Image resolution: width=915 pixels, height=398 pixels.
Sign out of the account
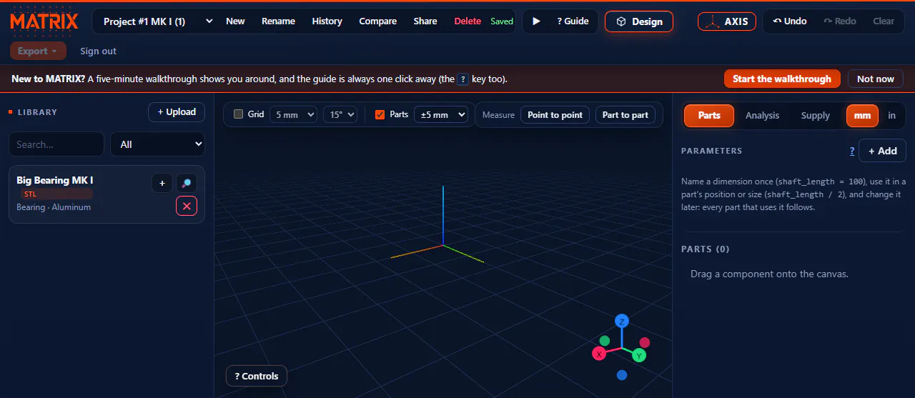tap(98, 51)
